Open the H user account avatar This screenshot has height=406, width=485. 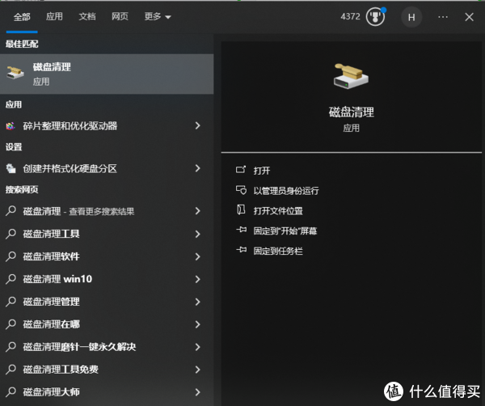411,16
